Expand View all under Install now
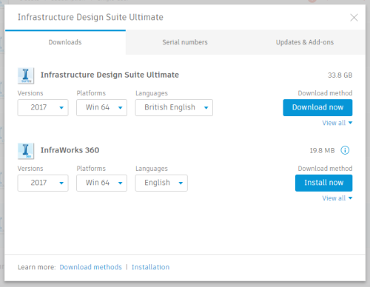Viewport: 370px width, 287px height. coord(337,198)
